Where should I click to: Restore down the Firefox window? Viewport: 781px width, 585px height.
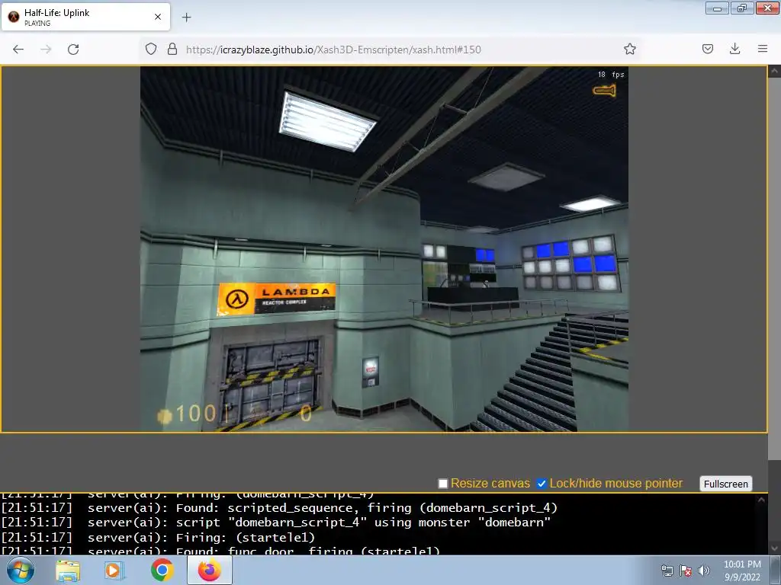point(742,8)
